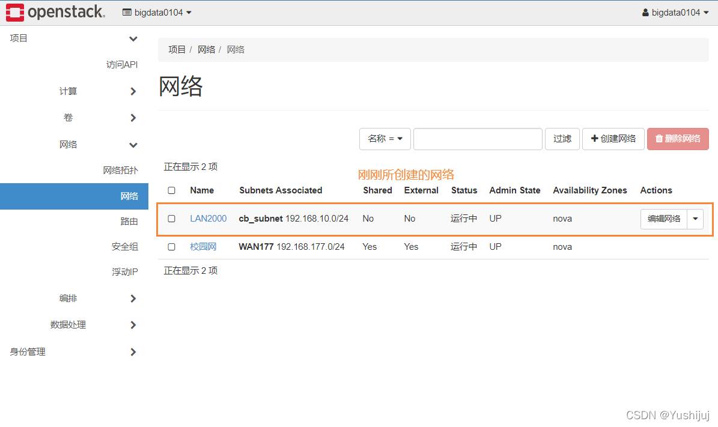
Task: Open 访问API in the sidebar
Action: 122,64
